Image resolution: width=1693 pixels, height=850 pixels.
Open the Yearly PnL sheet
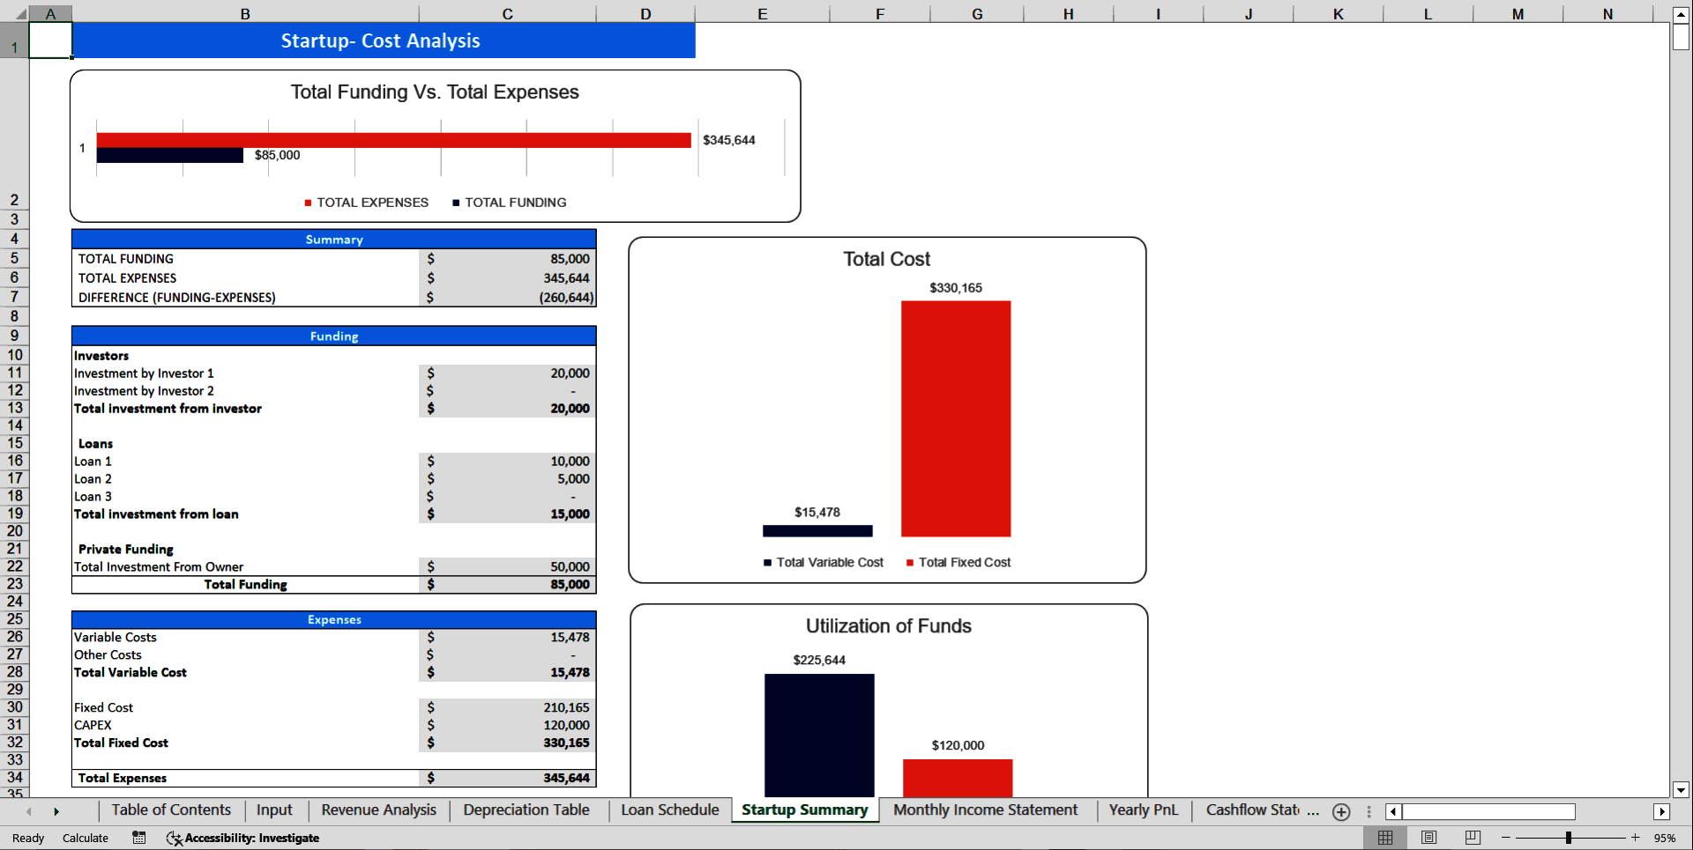click(x=1143, y=810)
